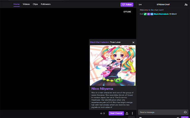Click the Host Channel button

[x=116, y=113]
